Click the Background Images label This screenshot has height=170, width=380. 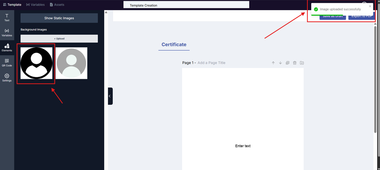34,30
